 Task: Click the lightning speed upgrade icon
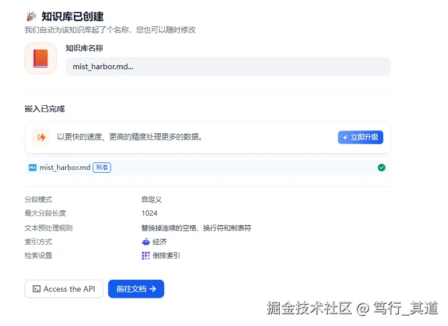pos(41,137)
